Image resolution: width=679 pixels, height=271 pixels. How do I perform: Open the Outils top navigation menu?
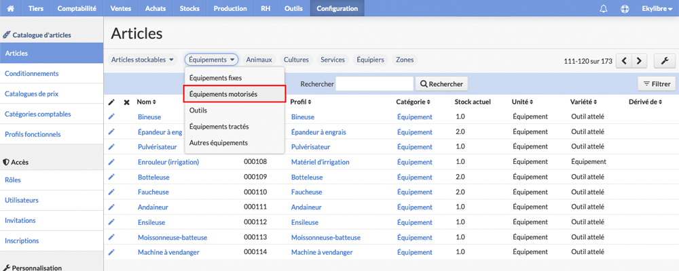click(x=293, y=8)
